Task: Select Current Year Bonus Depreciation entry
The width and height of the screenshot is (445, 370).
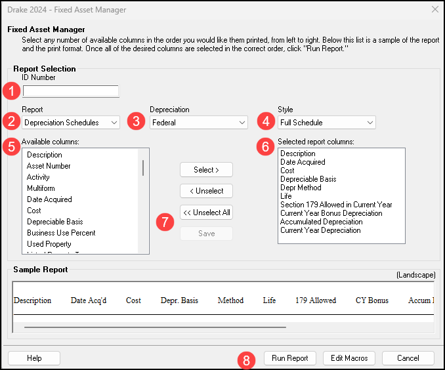Action: [331, 213]
